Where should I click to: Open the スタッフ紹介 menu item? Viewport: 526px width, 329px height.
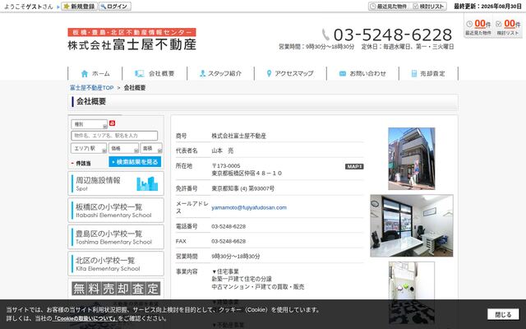pyautogui.click(x=221, y=73)
